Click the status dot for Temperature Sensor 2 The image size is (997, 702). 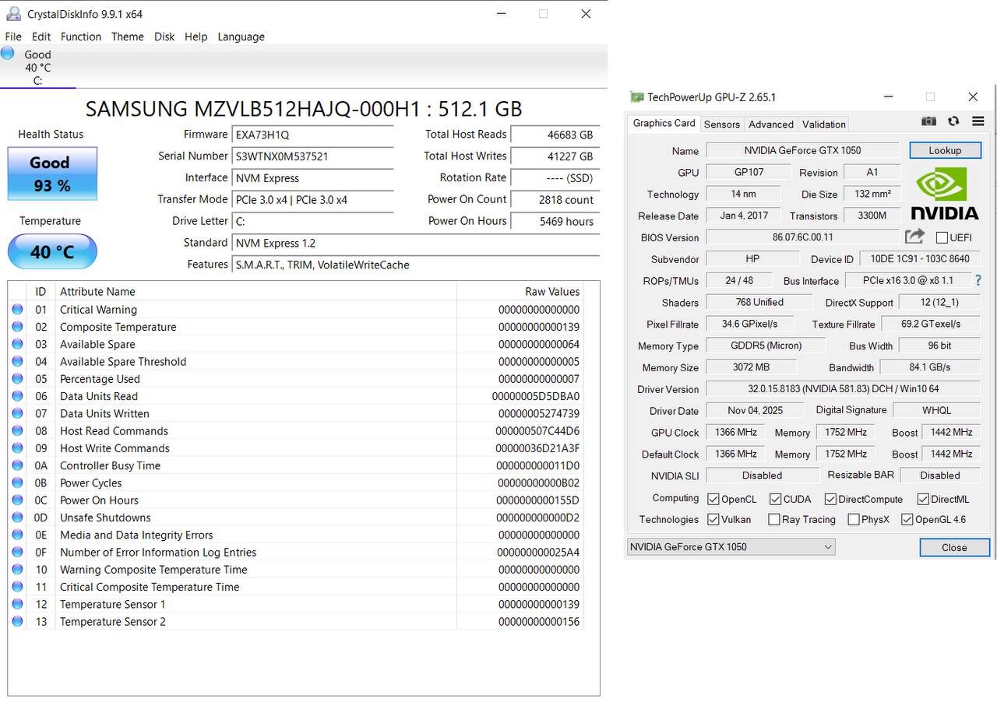point(17,622)
